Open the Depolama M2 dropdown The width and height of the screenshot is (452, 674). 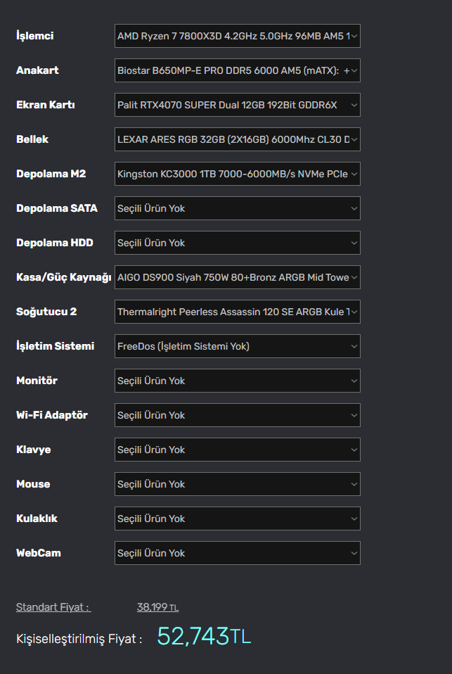[x=237, y=174]
